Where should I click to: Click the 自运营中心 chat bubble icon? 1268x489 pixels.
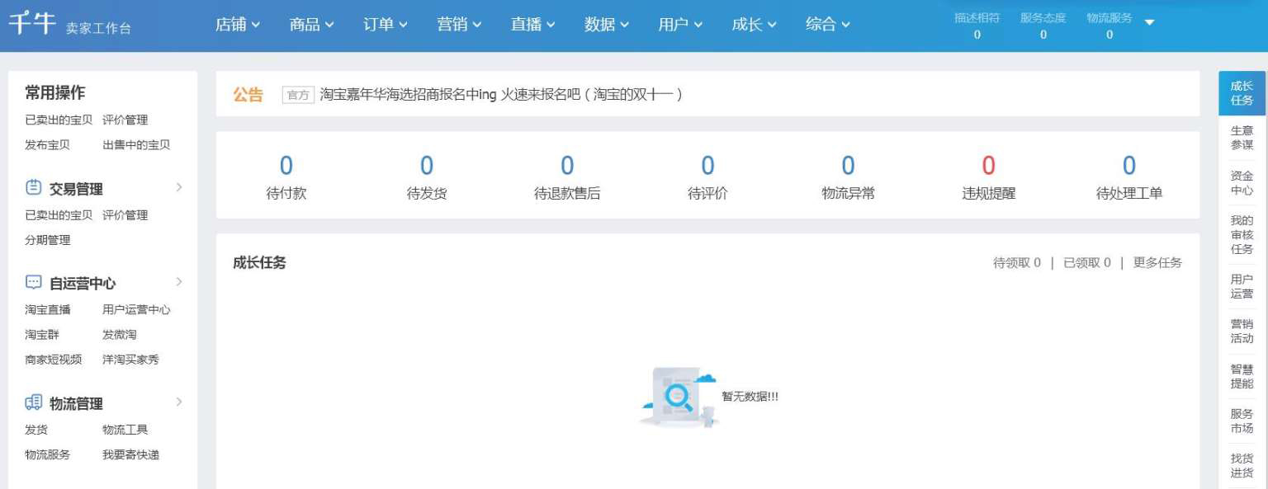click(34, 283)
